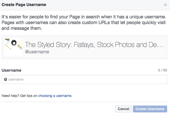
Task: Click the gray dialog header bar
Action: (85, 5)
